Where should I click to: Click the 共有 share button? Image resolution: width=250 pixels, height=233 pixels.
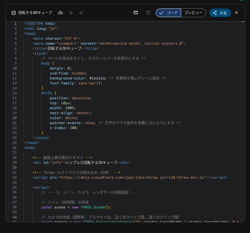tap(220, 13)
